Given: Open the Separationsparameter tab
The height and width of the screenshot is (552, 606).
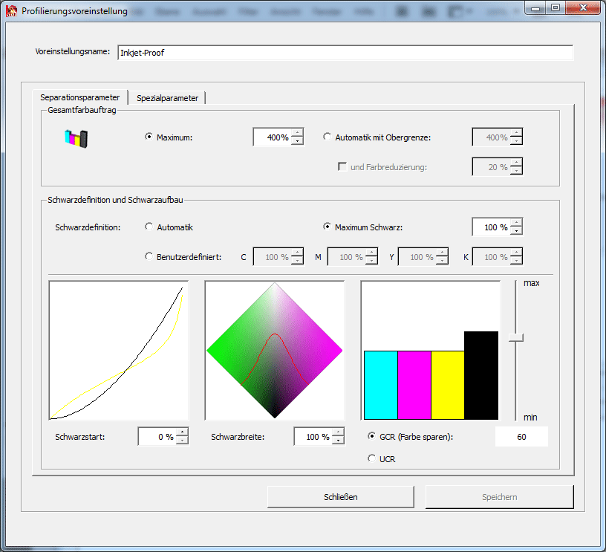Looking at the screenshot, I should (80, 98).
